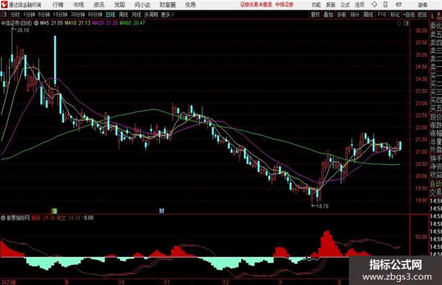Open the 财富圈 menu
Image resolution: width=442 pixels, height=285 pixels.
pos(167,5)
